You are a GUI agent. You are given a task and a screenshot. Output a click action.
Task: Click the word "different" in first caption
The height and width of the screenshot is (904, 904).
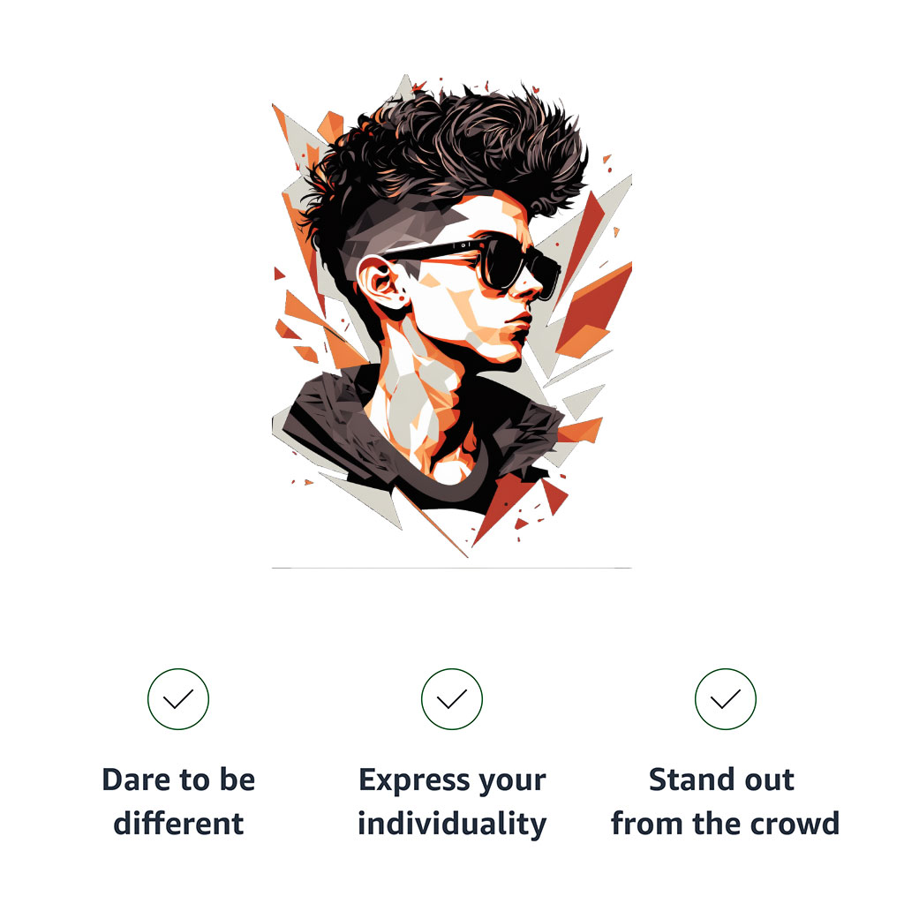(x=178, y=823)
